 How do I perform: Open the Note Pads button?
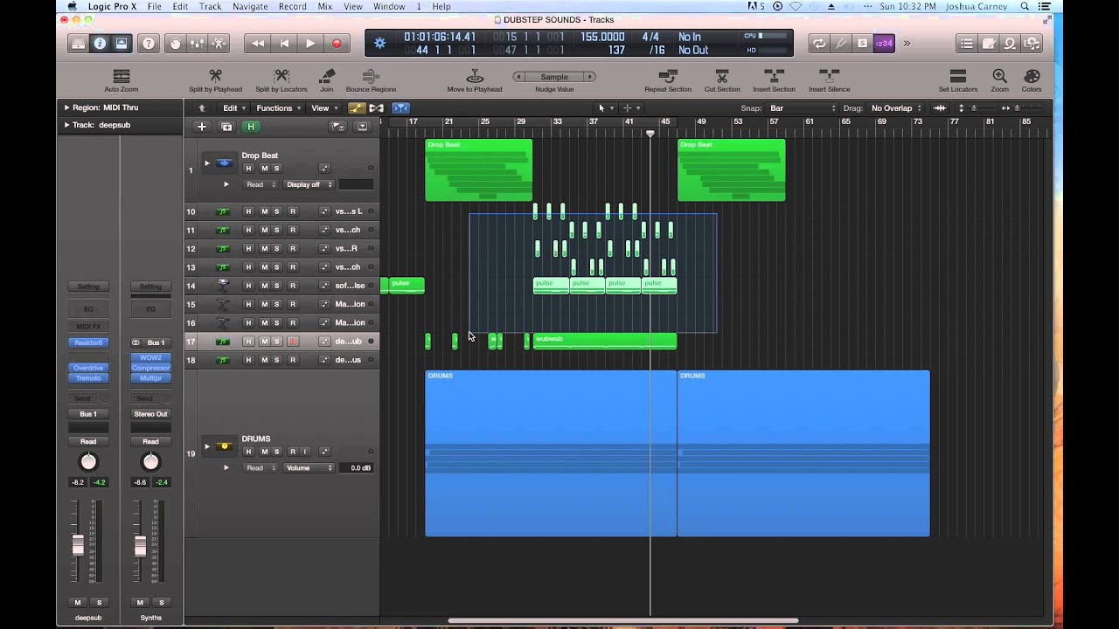[989, 43]
